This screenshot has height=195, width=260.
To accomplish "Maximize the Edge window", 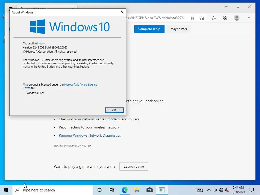I will 238,6.
